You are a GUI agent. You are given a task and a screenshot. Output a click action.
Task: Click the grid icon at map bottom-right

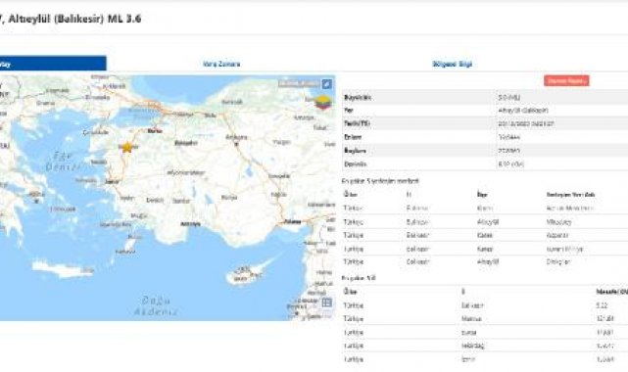(327, 302)
